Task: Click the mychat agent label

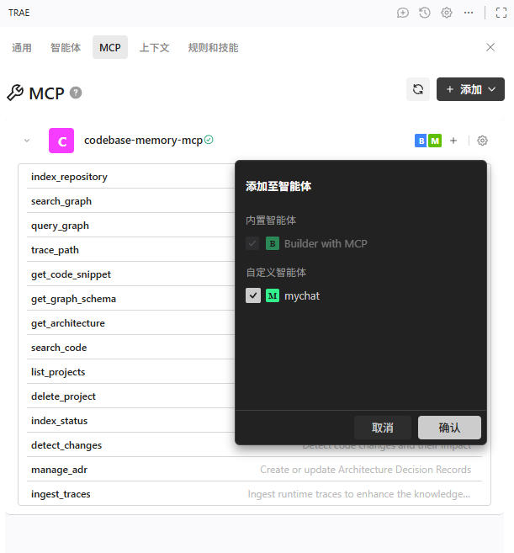Action: pos(302,296)
